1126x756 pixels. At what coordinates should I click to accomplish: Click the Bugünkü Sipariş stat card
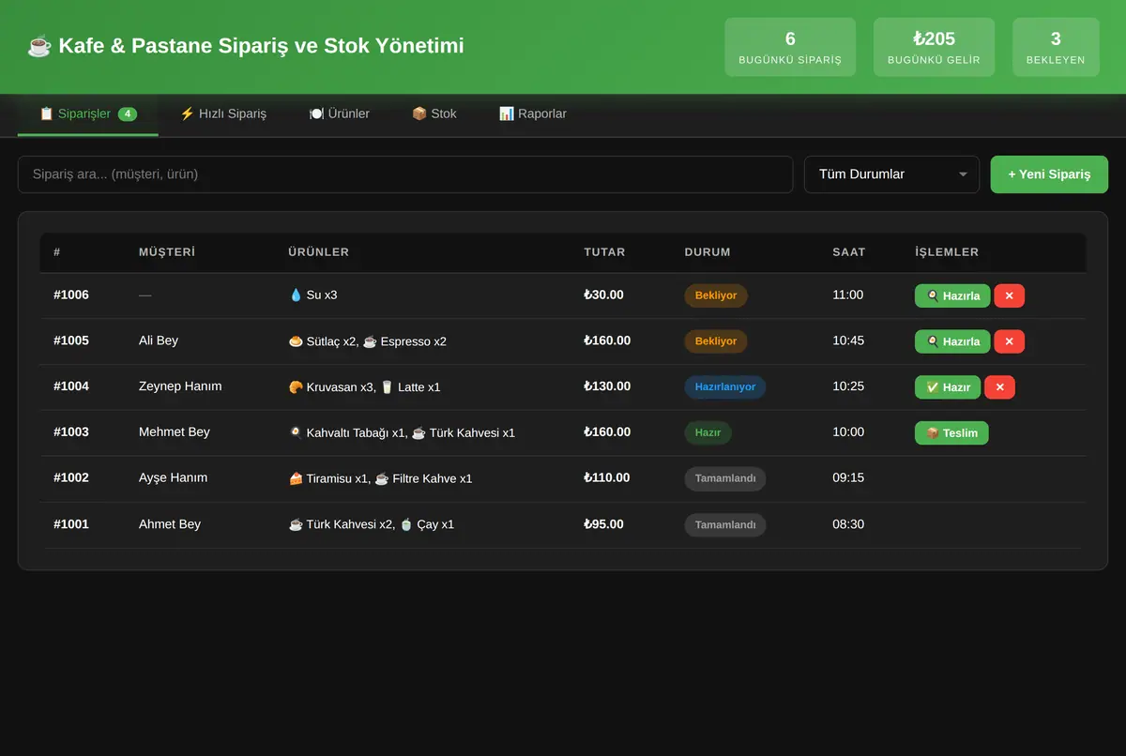[x=790, y=47]
